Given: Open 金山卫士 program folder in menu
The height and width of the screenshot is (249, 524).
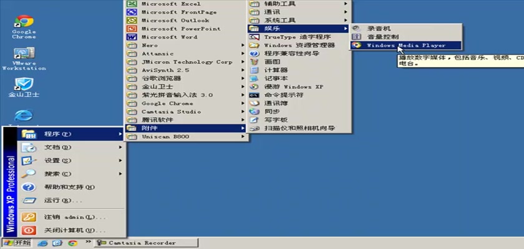Looking at the screenshot, I should pyautogui.click(x=187, y=87).
